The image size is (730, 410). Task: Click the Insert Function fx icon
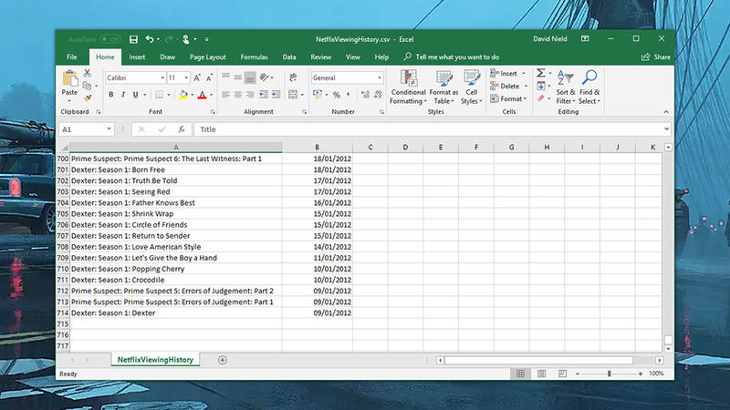coord(181,129)
